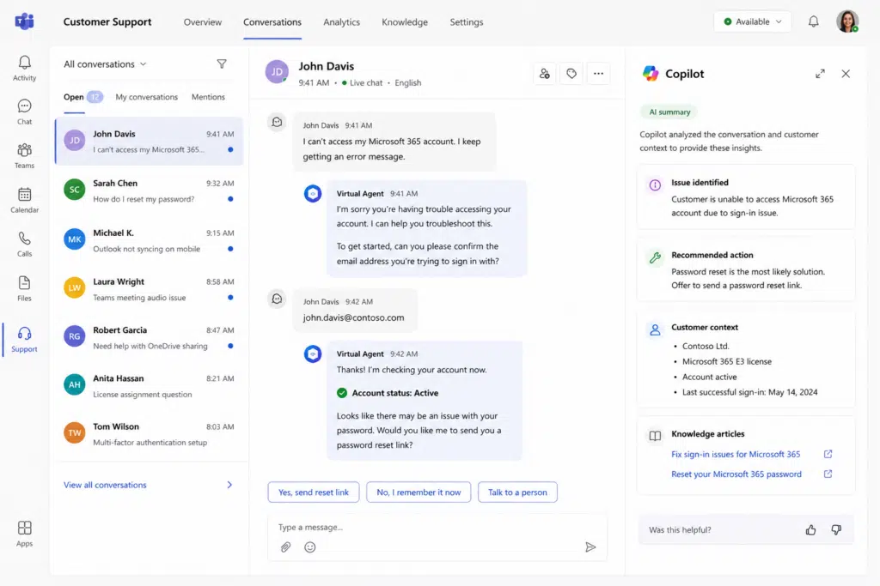Open Fix sign-in issues for Microsoft 365
Viewport: 880px width, 586px height.
click(x=736, y=454)
